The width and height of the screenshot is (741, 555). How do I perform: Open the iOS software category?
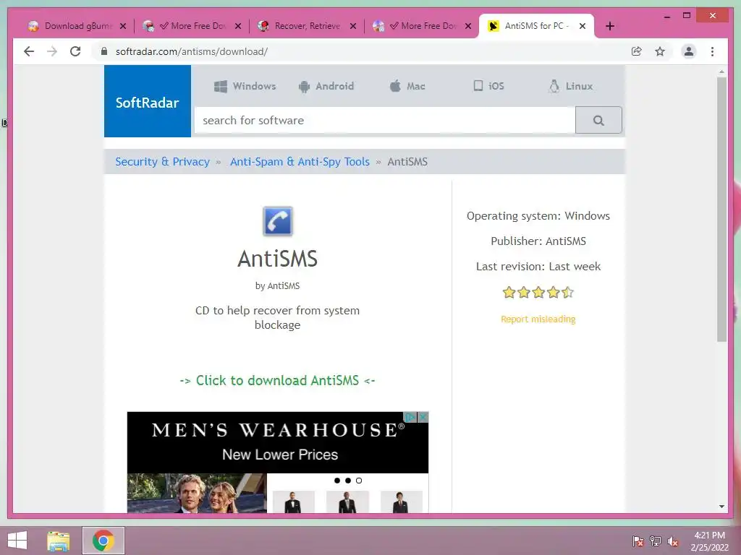coord(488,86)
